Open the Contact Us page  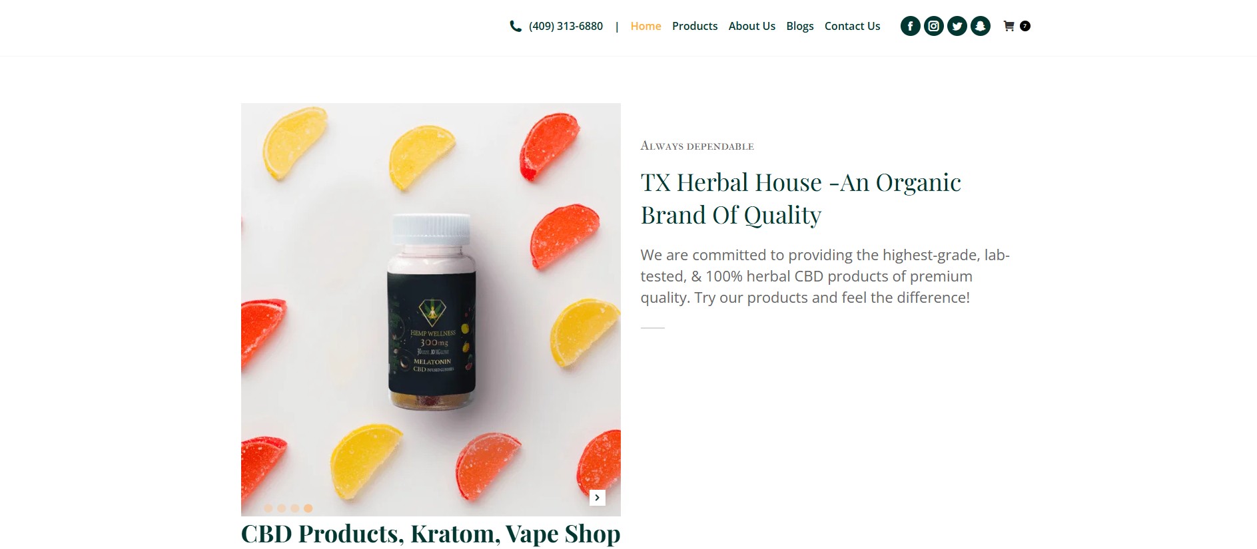853,26
